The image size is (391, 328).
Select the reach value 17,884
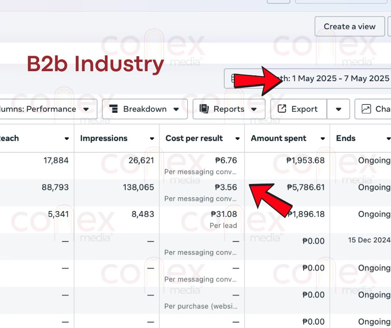coord(56,160)
